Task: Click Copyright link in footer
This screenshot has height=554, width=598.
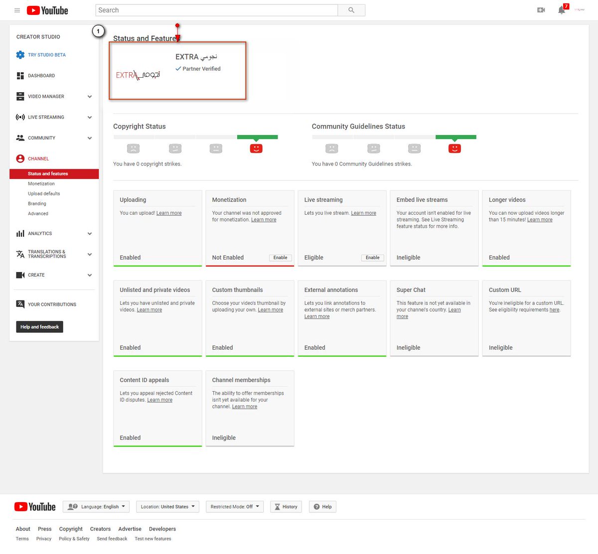Action: coord(71,529)
